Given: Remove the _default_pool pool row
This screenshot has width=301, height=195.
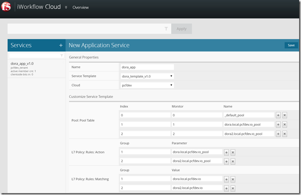Looking at the screenshot, I should click(285, 115).
